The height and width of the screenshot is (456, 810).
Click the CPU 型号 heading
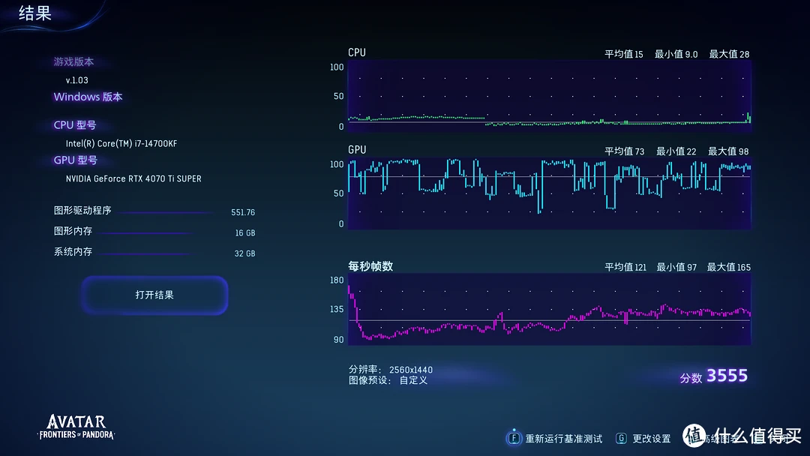pos(75,125)
